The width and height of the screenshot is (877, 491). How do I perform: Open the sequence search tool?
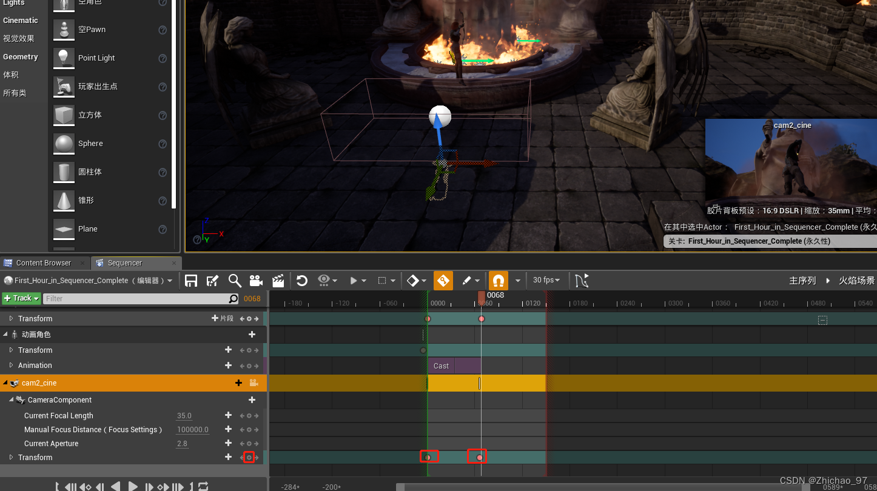pyautogui.click(x=234, y=280)
